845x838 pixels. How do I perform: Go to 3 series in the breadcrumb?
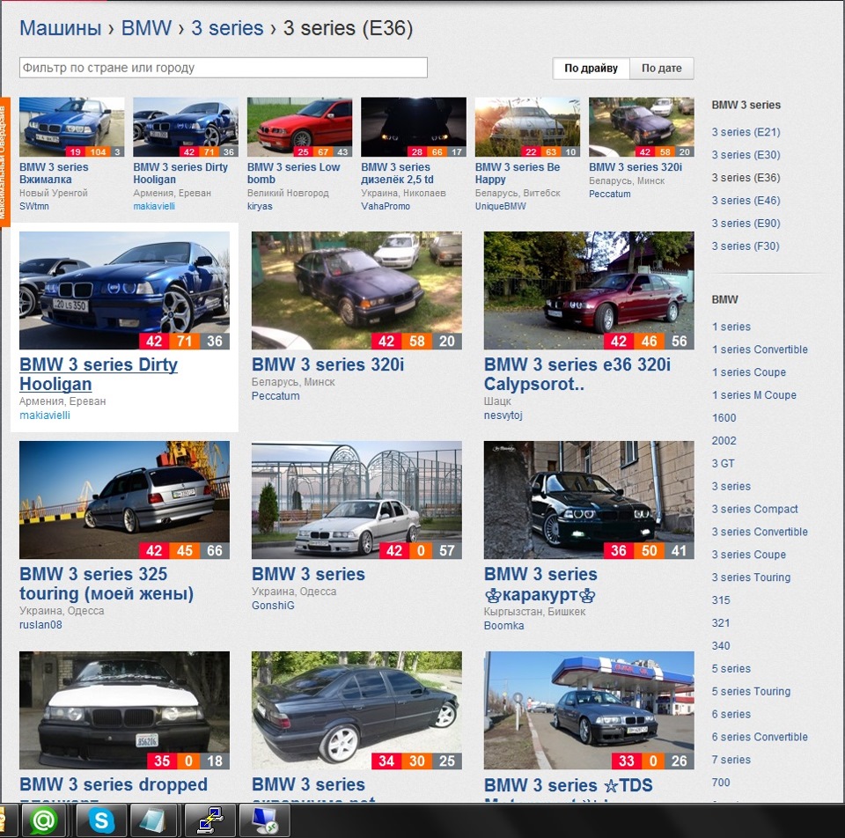pos(227,28)
